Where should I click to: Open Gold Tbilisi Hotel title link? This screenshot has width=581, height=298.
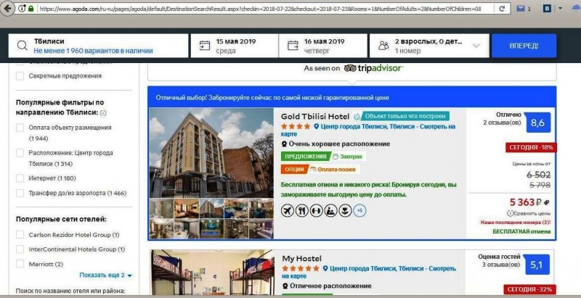[x=315, y=117]
